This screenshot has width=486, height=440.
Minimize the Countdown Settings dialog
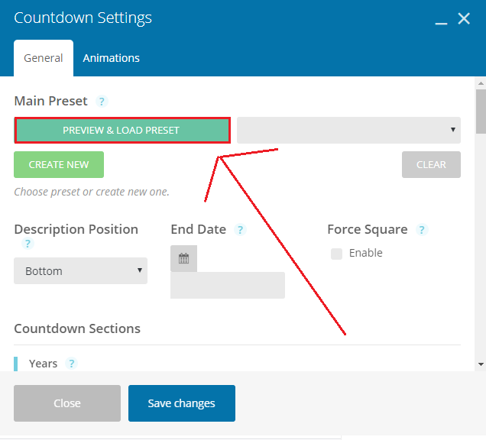tap(441, 20)
